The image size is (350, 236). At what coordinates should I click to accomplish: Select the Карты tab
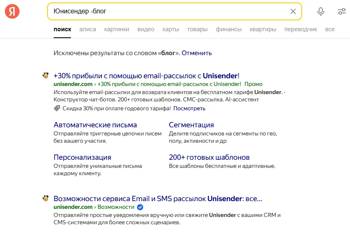click(x=171, y=29)
